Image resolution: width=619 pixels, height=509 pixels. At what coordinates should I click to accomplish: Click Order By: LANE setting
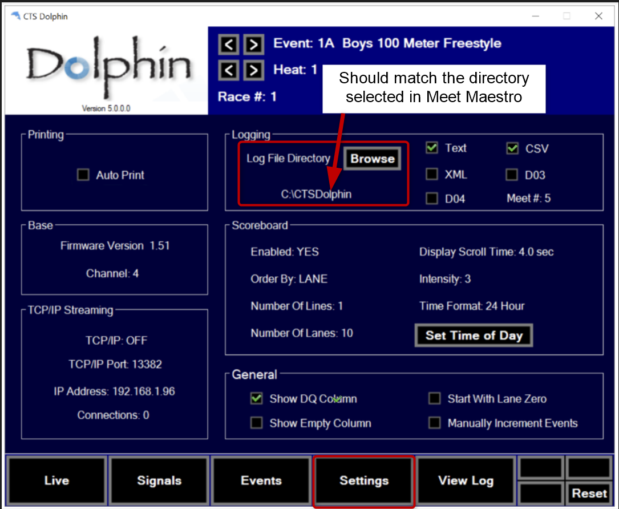pos(289,279)
